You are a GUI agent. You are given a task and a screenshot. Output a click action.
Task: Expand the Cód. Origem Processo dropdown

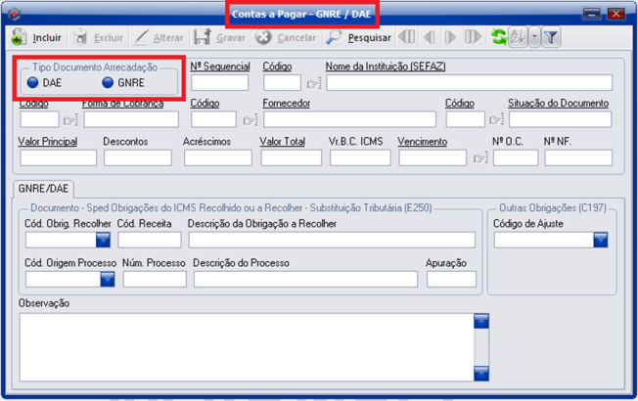pyautogui.click(x=107, y=279)
